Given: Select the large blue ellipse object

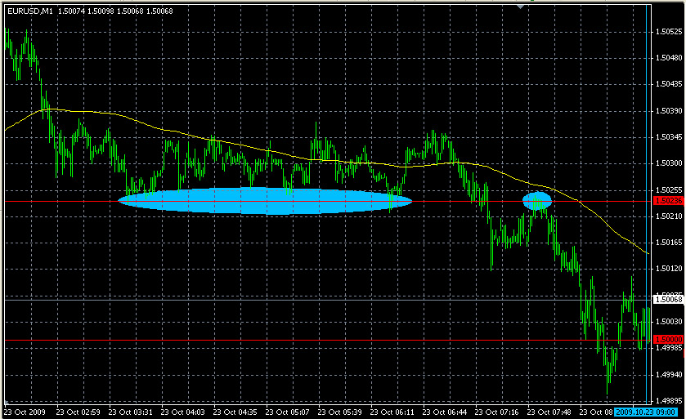Looking at the screenshot, I should pos(265,202).
